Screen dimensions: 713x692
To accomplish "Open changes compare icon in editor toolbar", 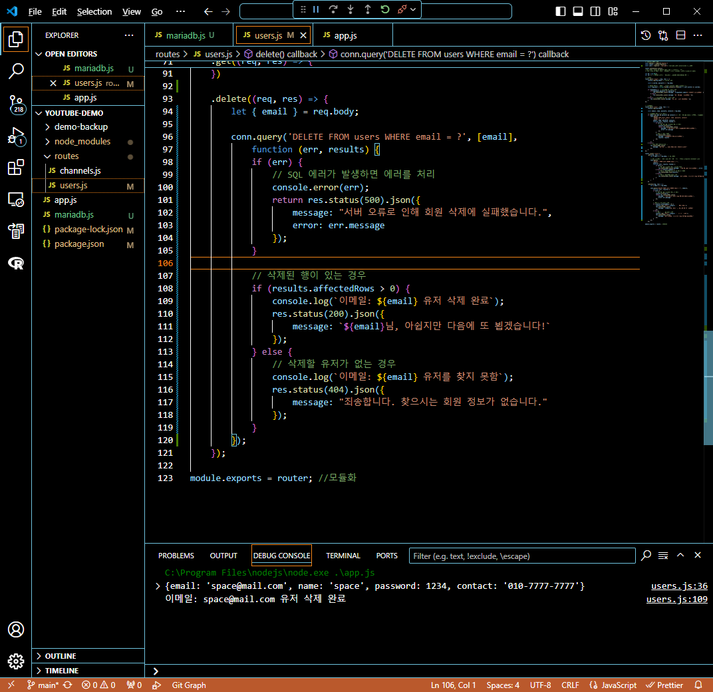I will (x=663, y=35).
